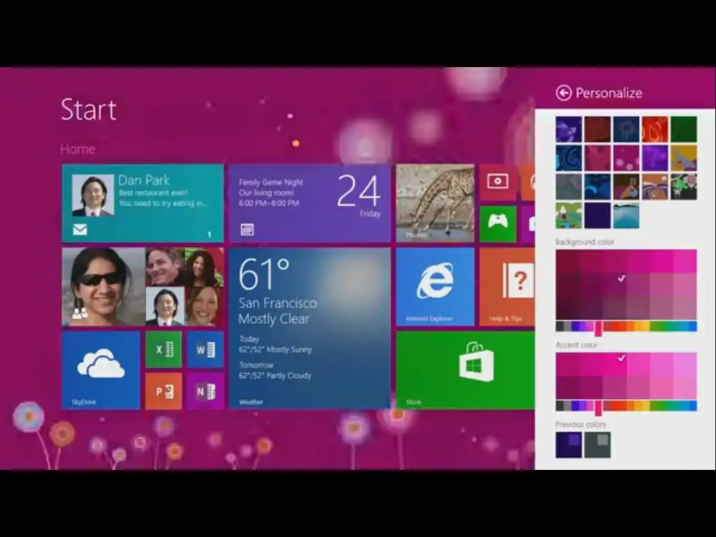Click the Home group label

point(78,149)
